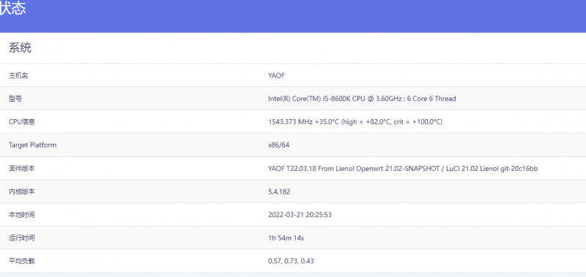Viewport: 586px width, 277px height.
Task: Click uptime value 1h 54m 14s
Action: click(286, 238)
